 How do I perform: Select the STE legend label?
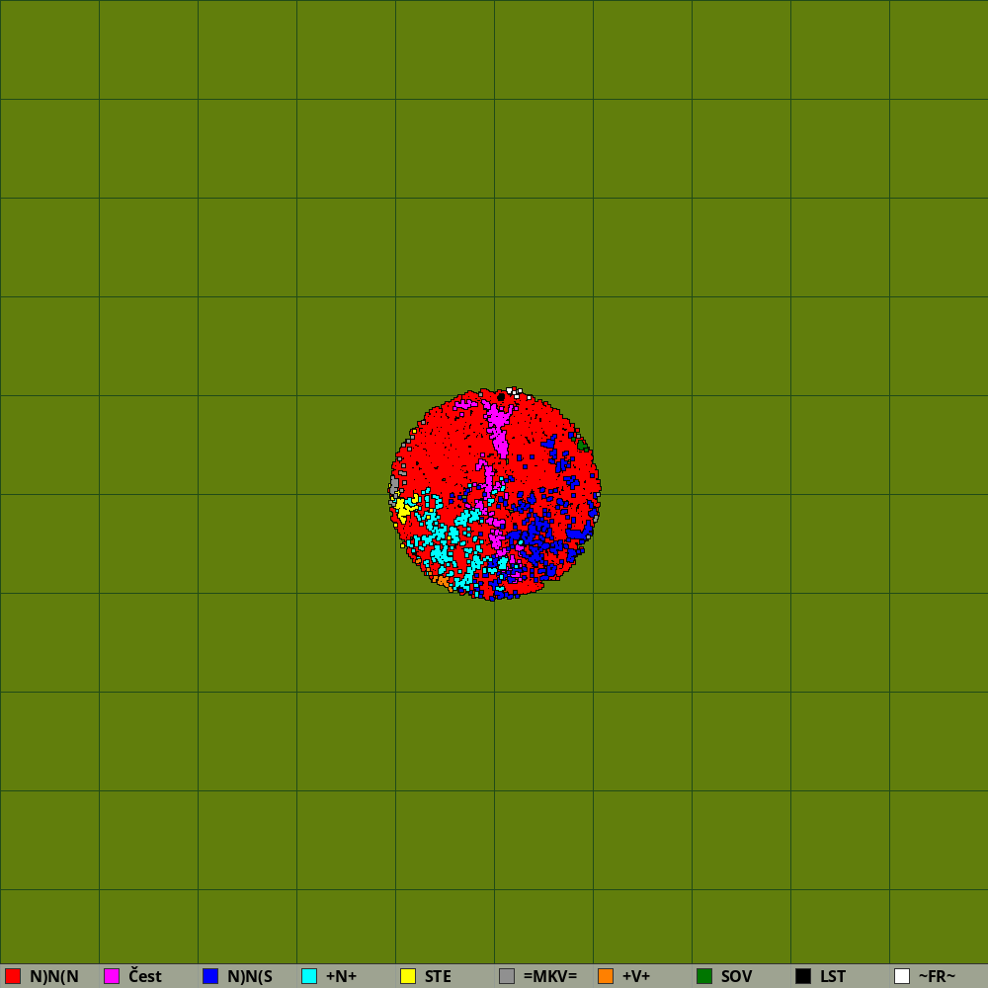(438, 976)
